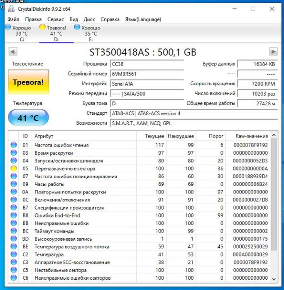
Task: Click the ST3500418AS : 500,1 GB title
Action: pos(143,52)
